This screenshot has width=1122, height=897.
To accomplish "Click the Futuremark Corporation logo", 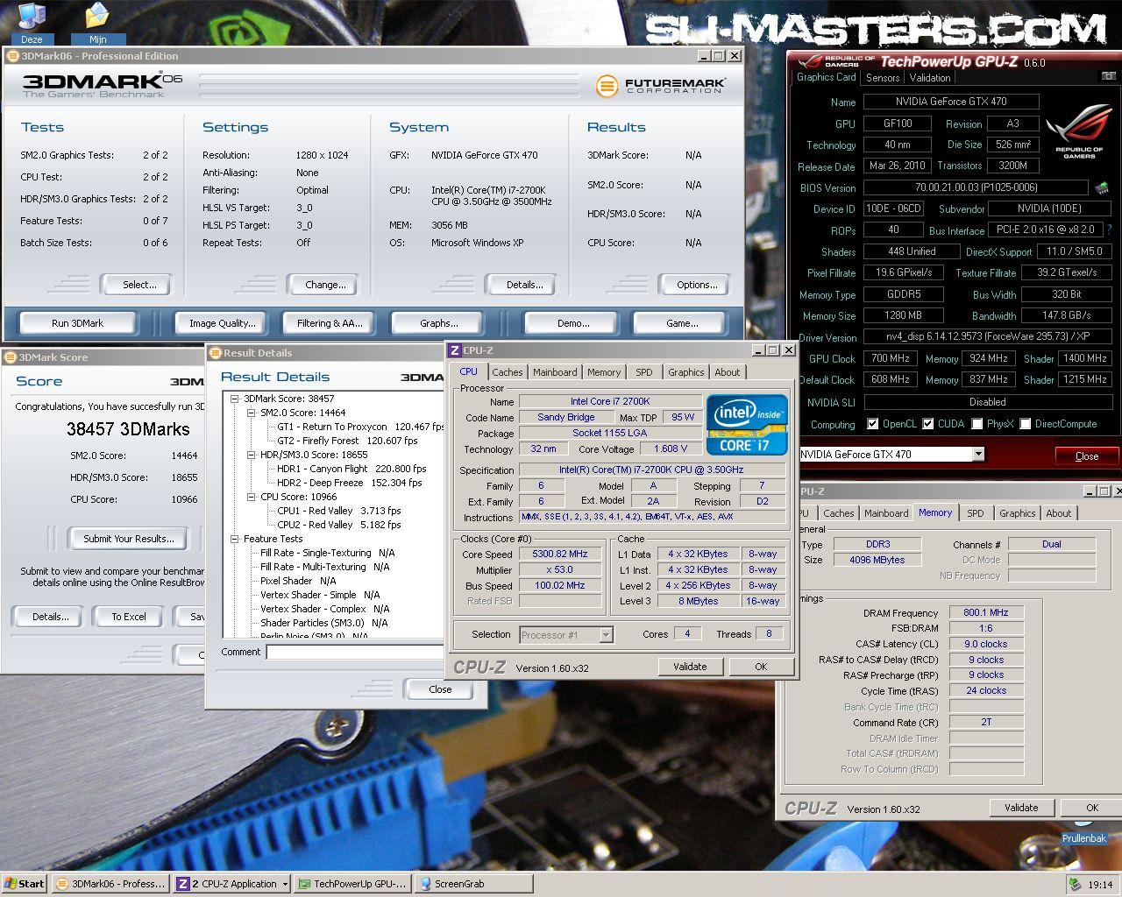I will point(660,86).
